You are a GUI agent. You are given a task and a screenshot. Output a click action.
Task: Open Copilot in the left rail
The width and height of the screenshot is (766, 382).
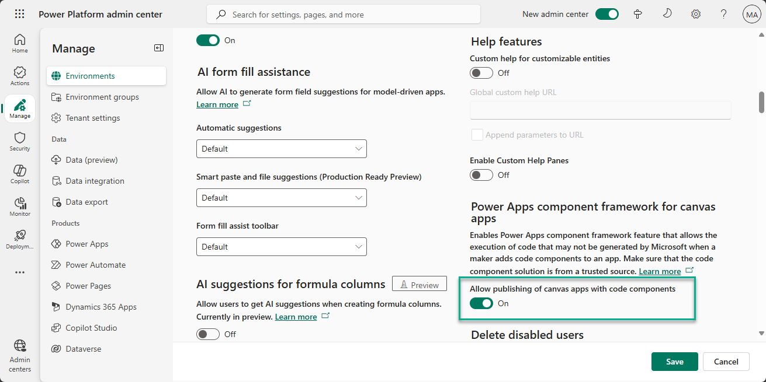(x=20, y=174)
